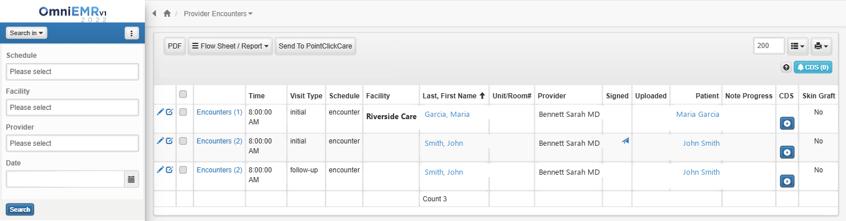
Task: Click open-note icon for follow-up row
Action: coord(169,170)
